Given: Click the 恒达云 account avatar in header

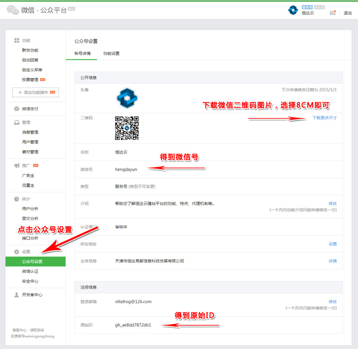Looking at the screenshot, I should (x=293, y=10).
